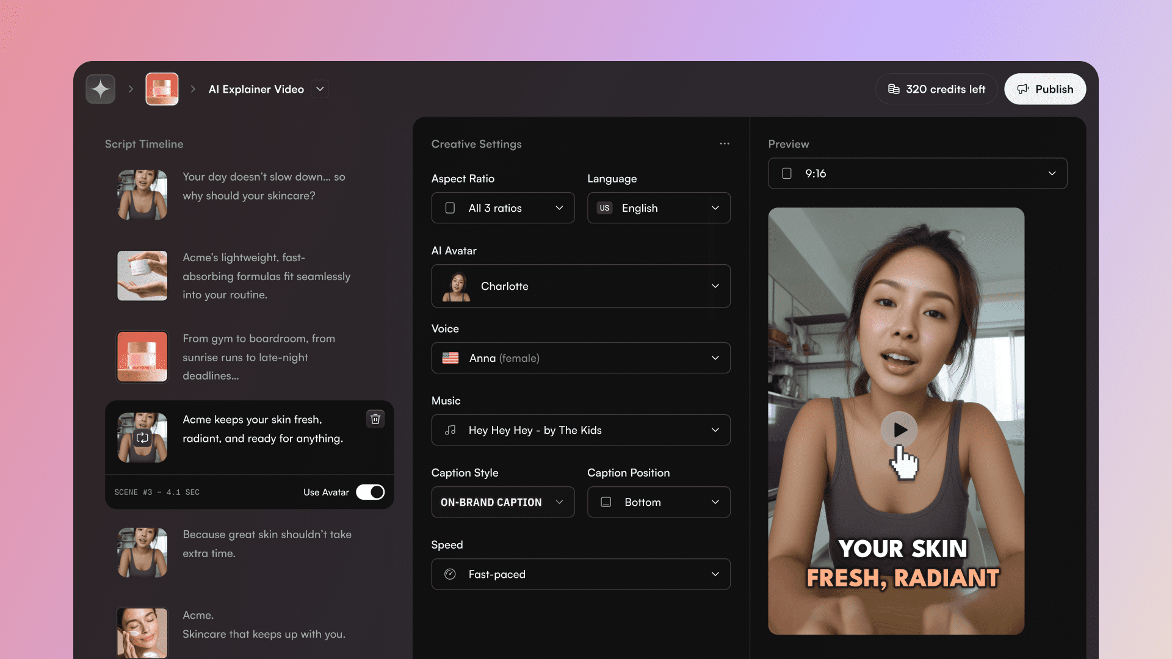
Task: Open the Aspect Ratio dropdown
Action: 503,208
